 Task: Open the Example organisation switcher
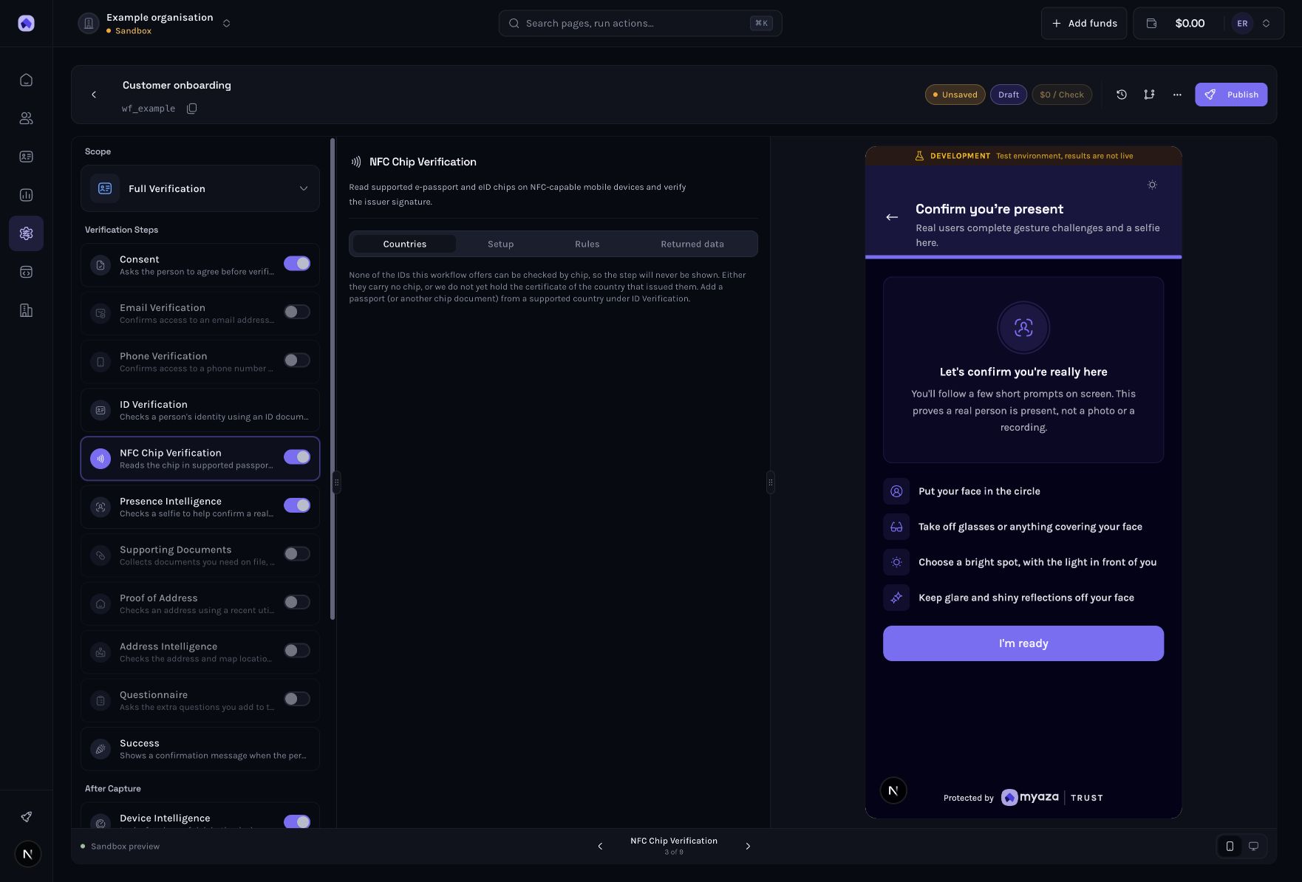tap(154, 24)
